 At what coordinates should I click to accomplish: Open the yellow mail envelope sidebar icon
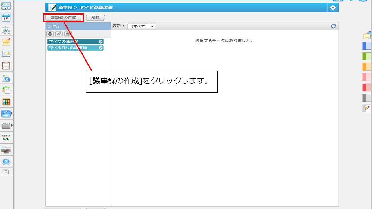tap(6, 42)
